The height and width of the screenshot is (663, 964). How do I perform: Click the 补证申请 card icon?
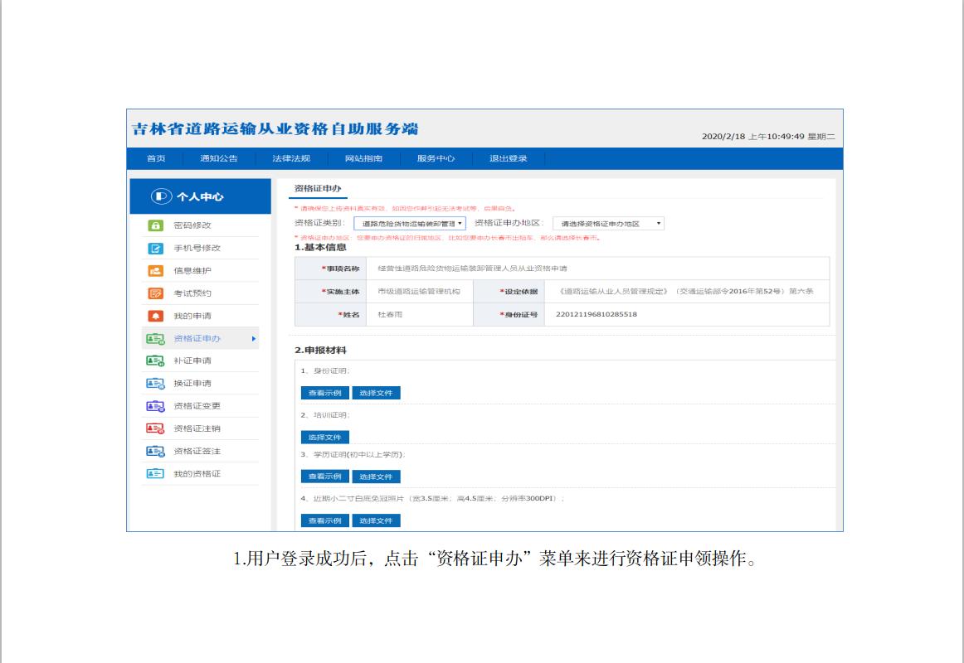click(x=155, y=361)
